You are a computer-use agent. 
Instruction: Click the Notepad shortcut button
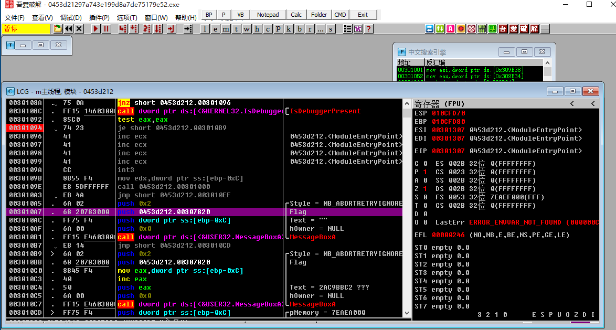click(268, 15)
